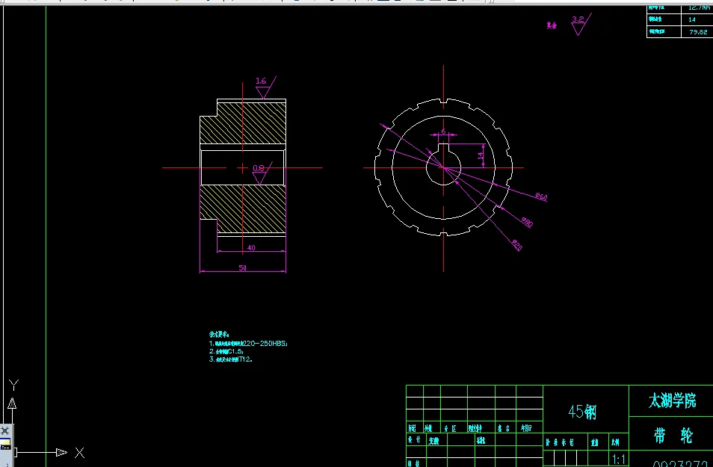
Task: Click the X-shaped icon on bottom-left palette
Action: coord(5,430)
